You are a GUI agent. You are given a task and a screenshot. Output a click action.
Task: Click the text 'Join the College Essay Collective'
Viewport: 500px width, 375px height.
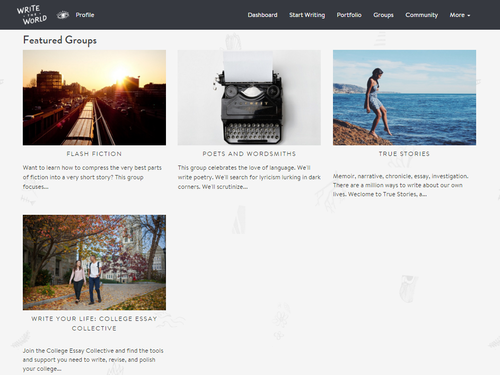(93, 360)
